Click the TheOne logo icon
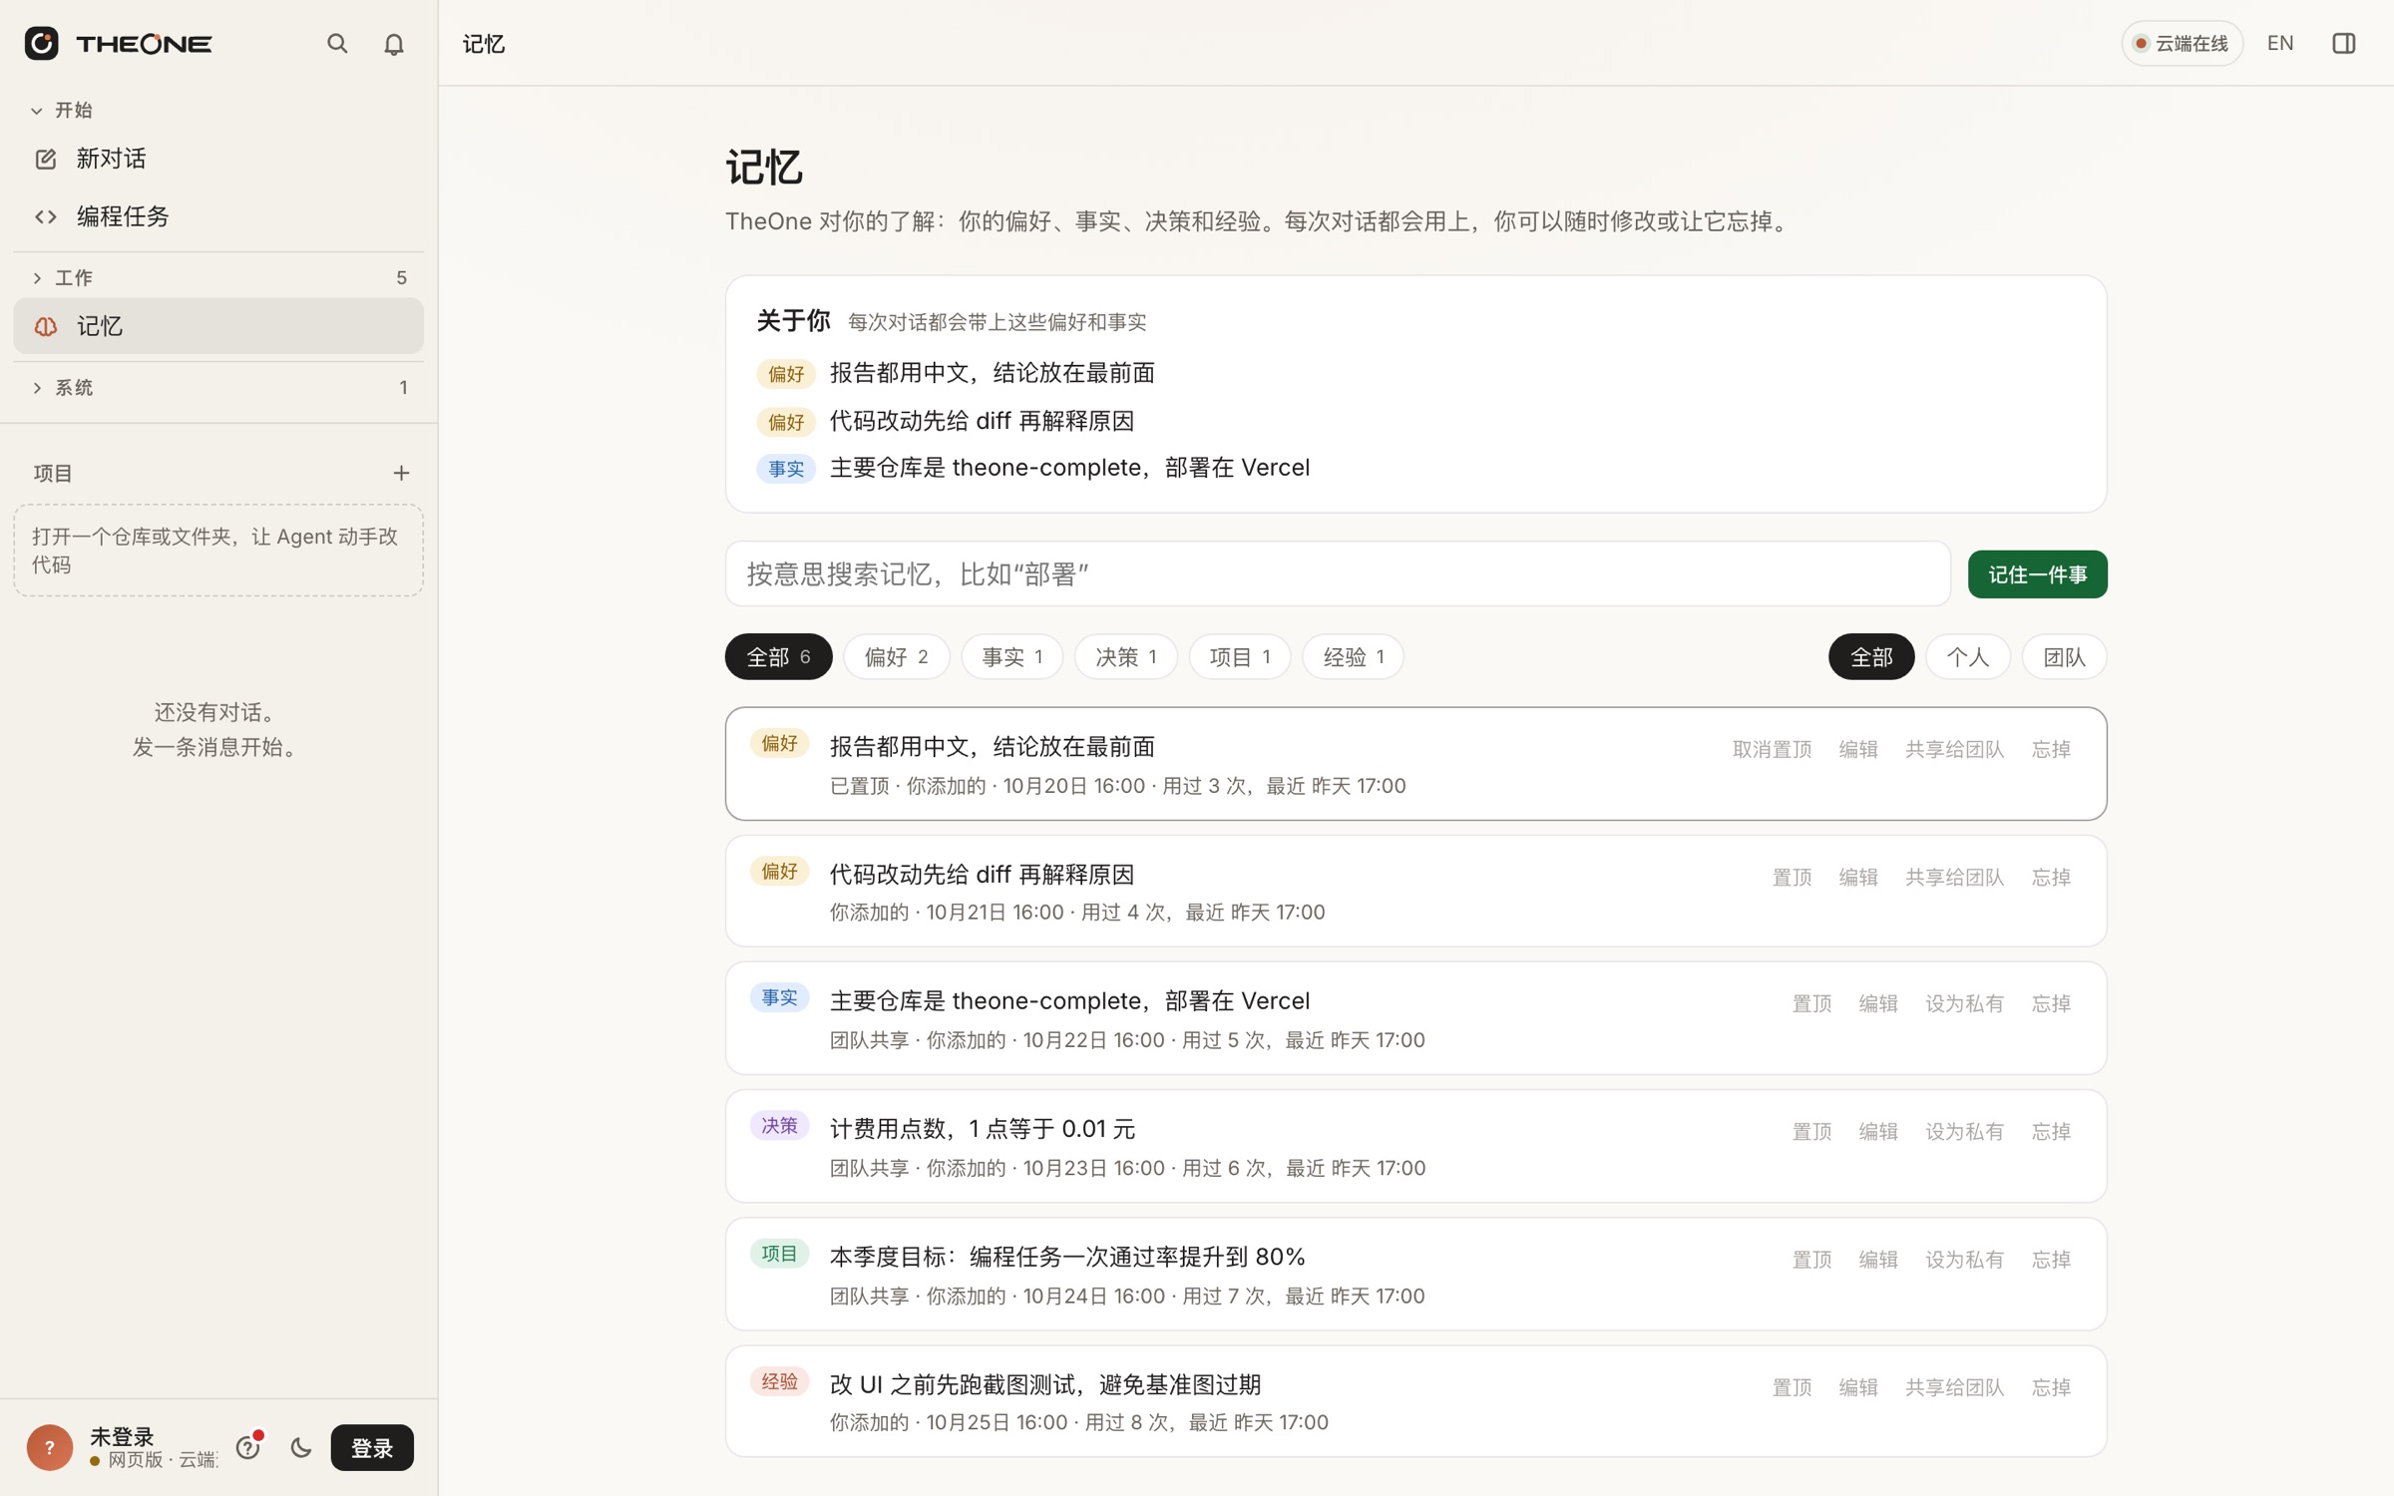 (42, 43)
